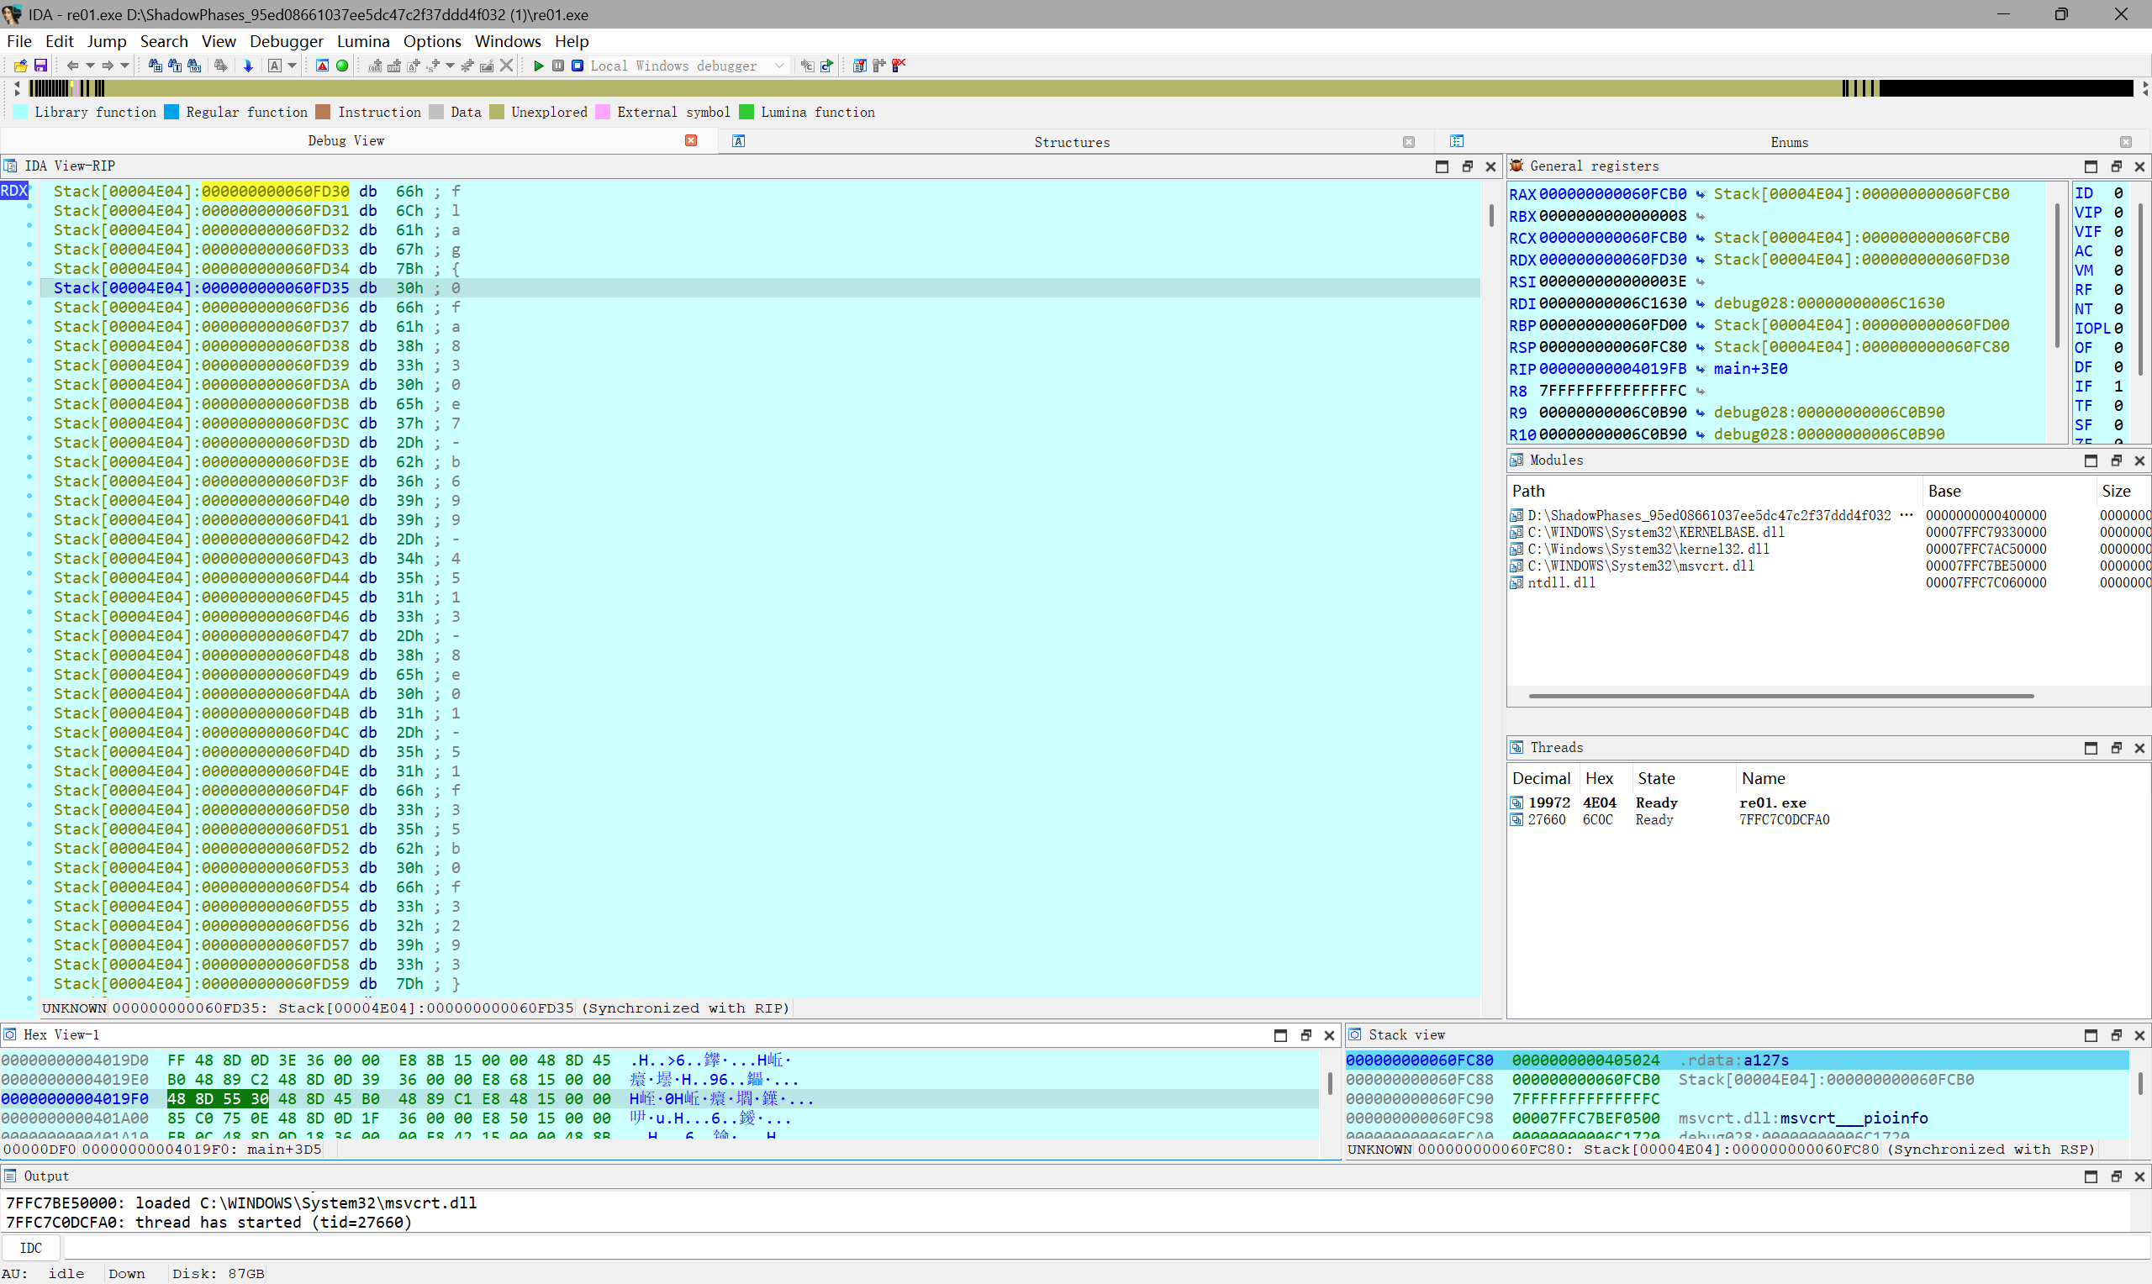Open the Local Windows debugger dropdown
This screenshot has width=2152, height=1284.
click(778, 66)
